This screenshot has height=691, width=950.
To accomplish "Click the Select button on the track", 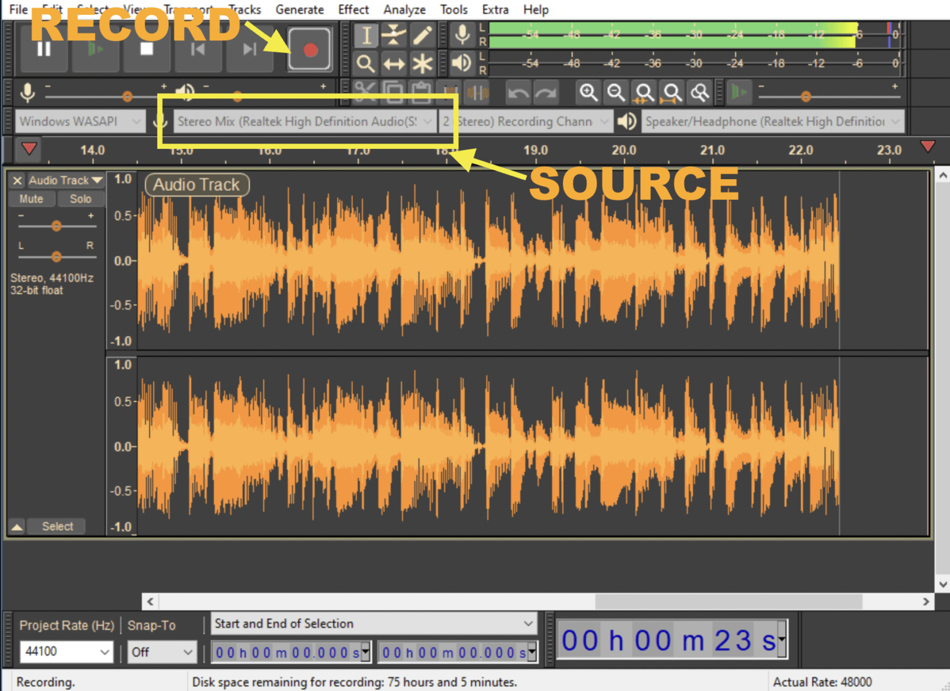I will click(57, 526).
